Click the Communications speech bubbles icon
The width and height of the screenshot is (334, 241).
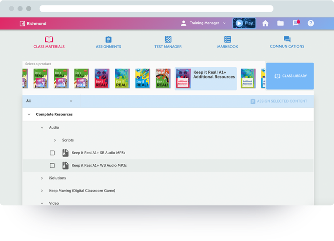[x=287, y=39]
